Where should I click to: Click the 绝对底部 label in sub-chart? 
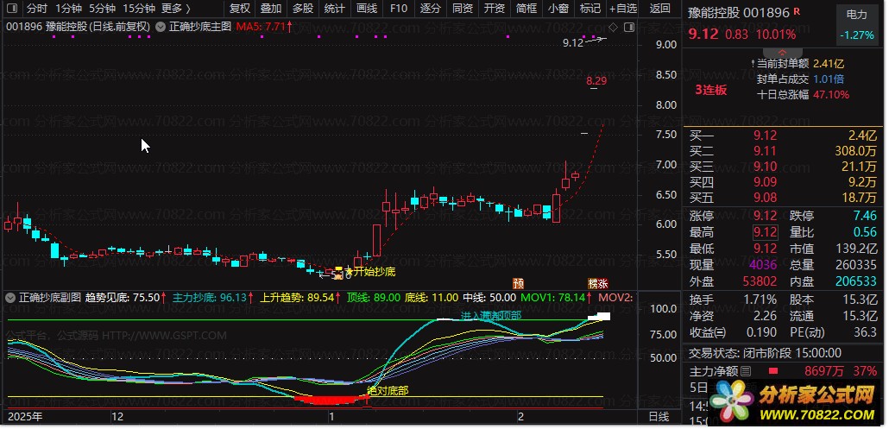388,390
